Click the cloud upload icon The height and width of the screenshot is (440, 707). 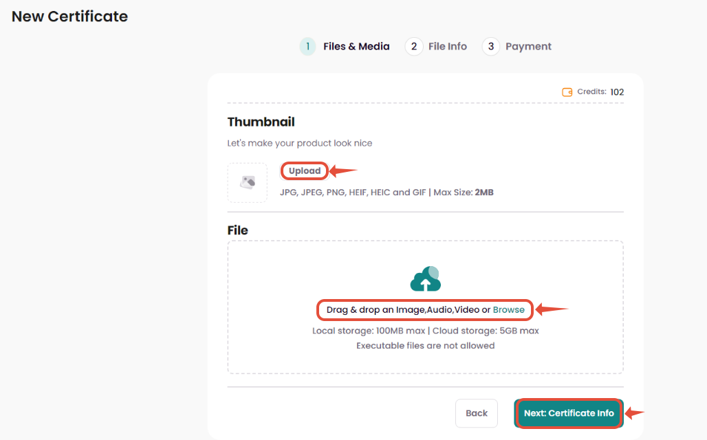tap(425, 278)
